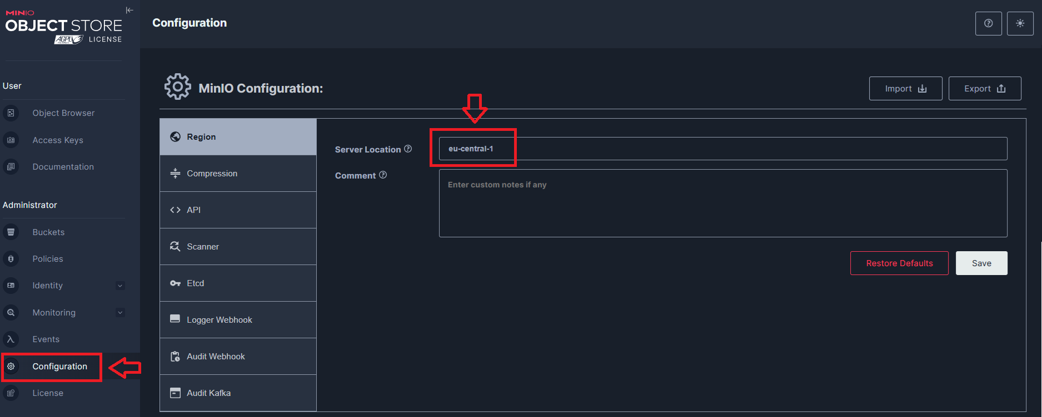Expand the Identity submenu chevron

120,286
